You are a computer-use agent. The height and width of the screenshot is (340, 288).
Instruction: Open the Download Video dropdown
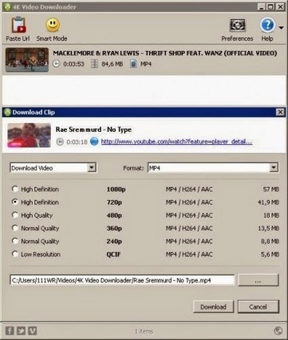[53, 168]
